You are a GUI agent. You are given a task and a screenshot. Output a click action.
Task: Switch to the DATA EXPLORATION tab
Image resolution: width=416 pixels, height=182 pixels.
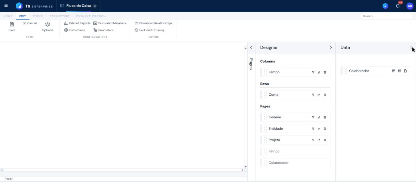[x=91, y=16]
